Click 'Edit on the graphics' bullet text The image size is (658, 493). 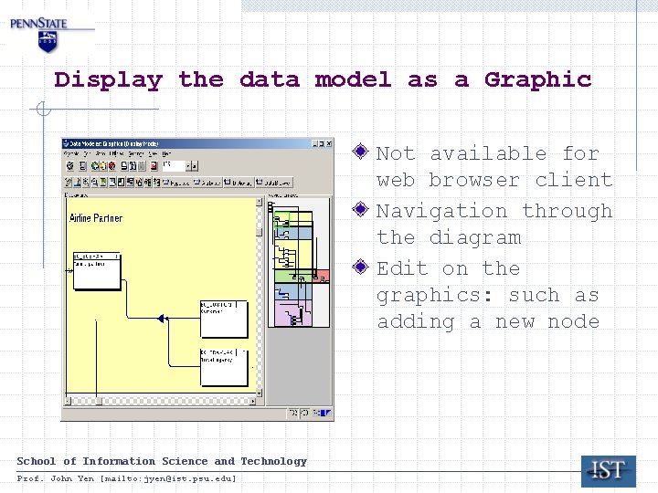coord(488,295)
